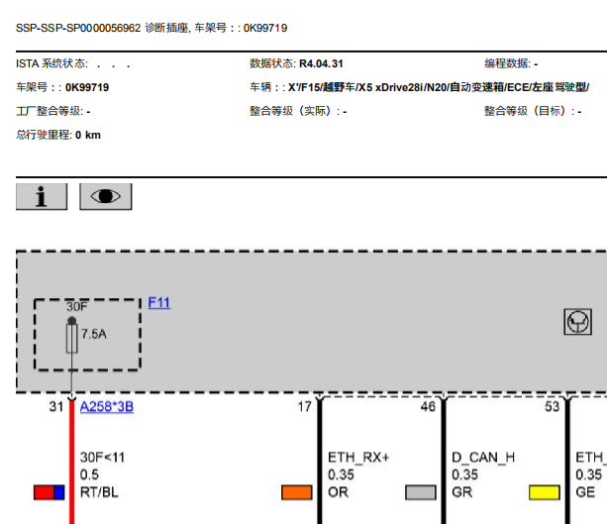This screenshot has height=524, width=607.
Task: Select the RT/BL wire color text
Action: pos(99,492)
